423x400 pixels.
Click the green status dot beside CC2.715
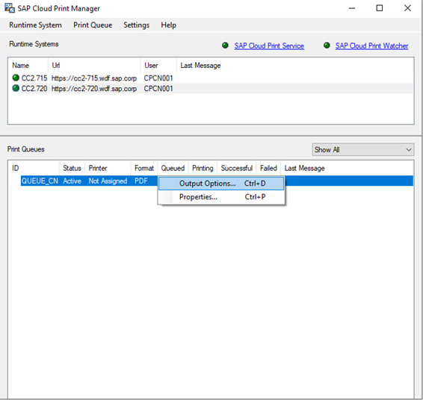coord(16,78)
